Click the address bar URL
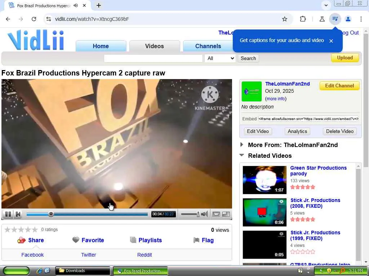This screenshot has width=369, height=276. [92, 19]
